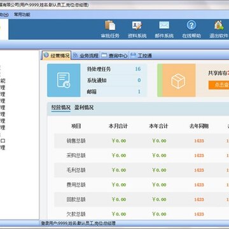Open 系统通知 count 0
Screen dimensions: 229x229
[x=139, y=80]
